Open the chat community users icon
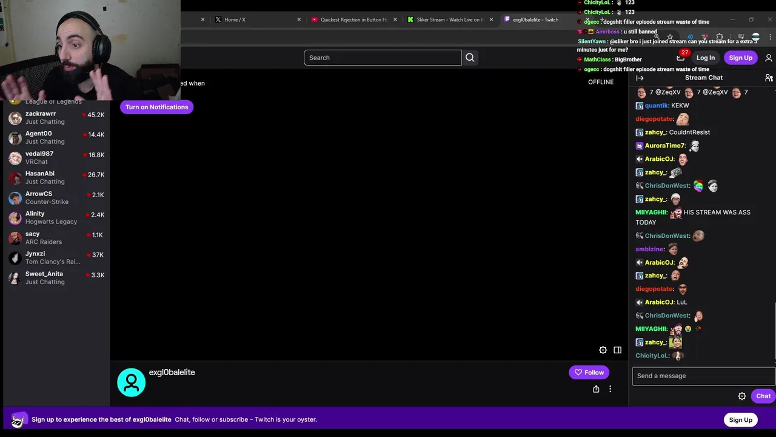Viewport: 776px width, 437px height. [x=769, y=78]
